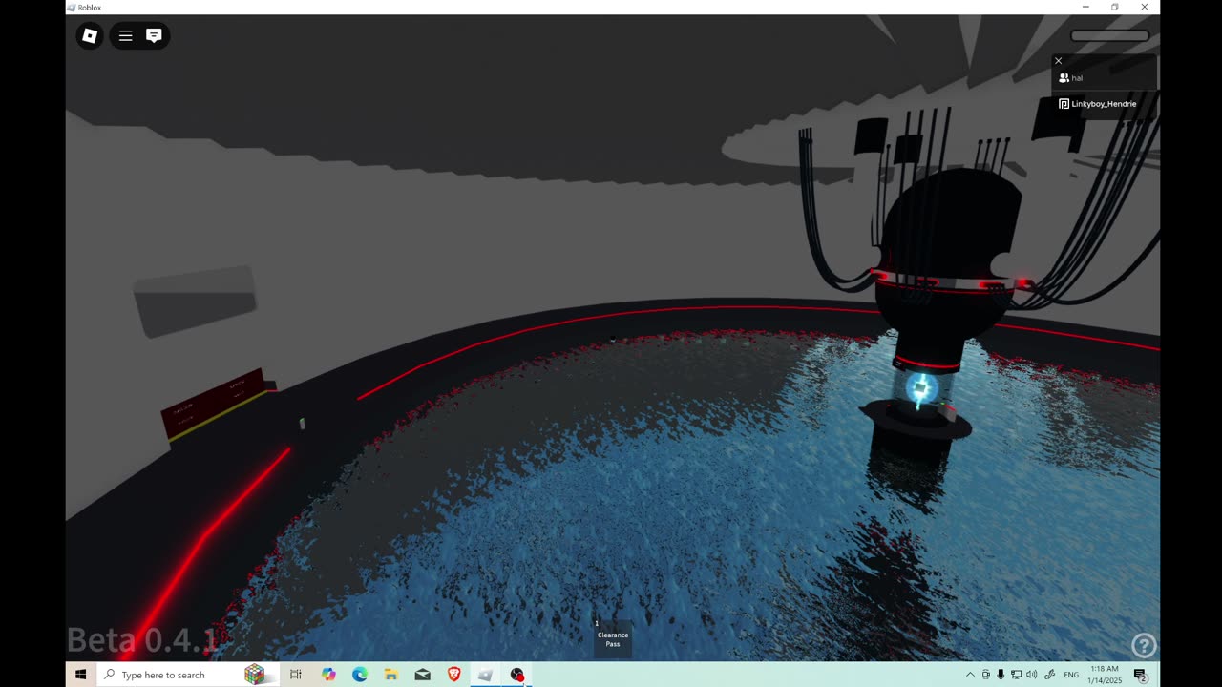The image size is (1222, 687).
Task: Toggle the Roblox chat window icon
Action: 154,36
